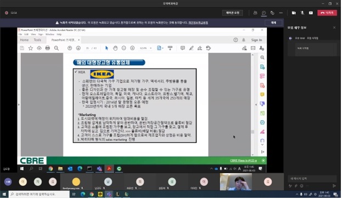Open the pink Fill & Sign pen in right pane
The height and width of the screenshot is (199, 342).
point(262,132)
